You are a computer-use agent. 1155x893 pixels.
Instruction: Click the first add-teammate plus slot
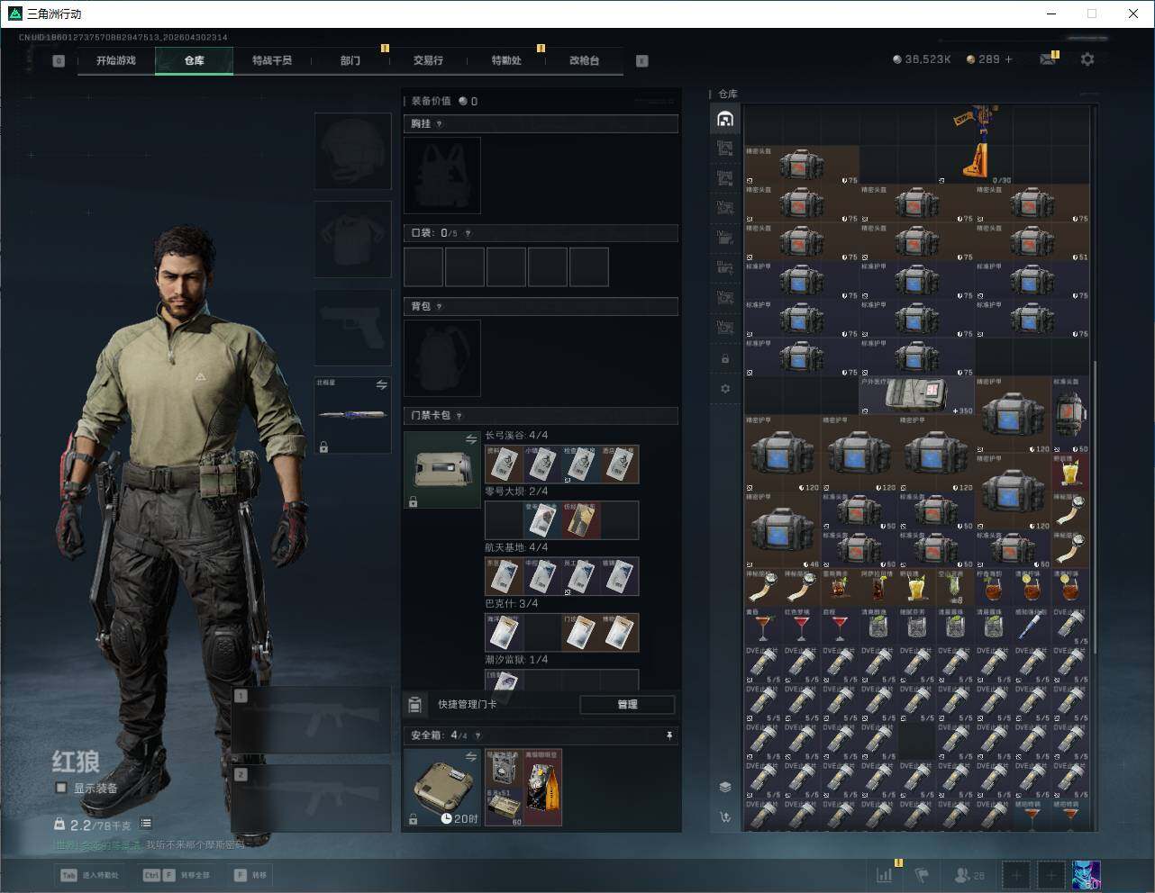(x=1016, y=875)
